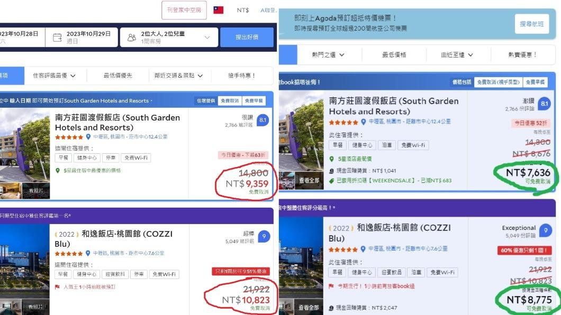Select the 最低價優先 sort tab

click(x=117, y=76)
